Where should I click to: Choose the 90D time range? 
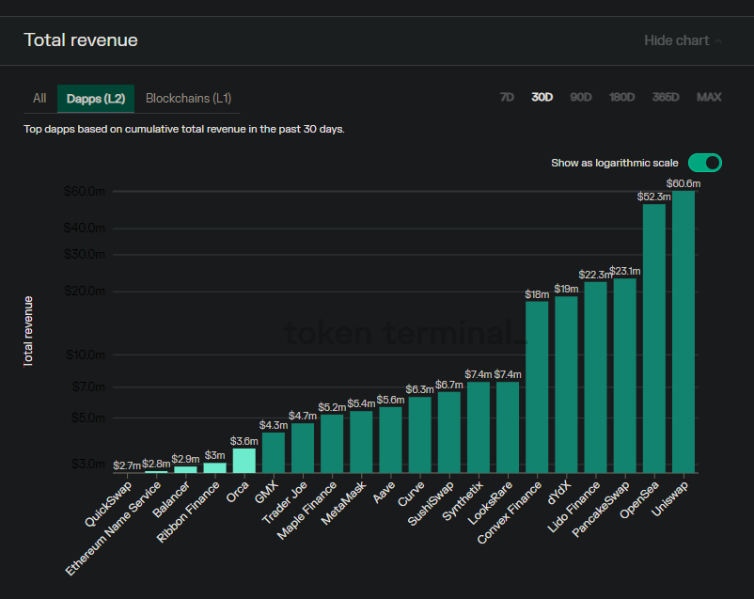click(580, 97)
